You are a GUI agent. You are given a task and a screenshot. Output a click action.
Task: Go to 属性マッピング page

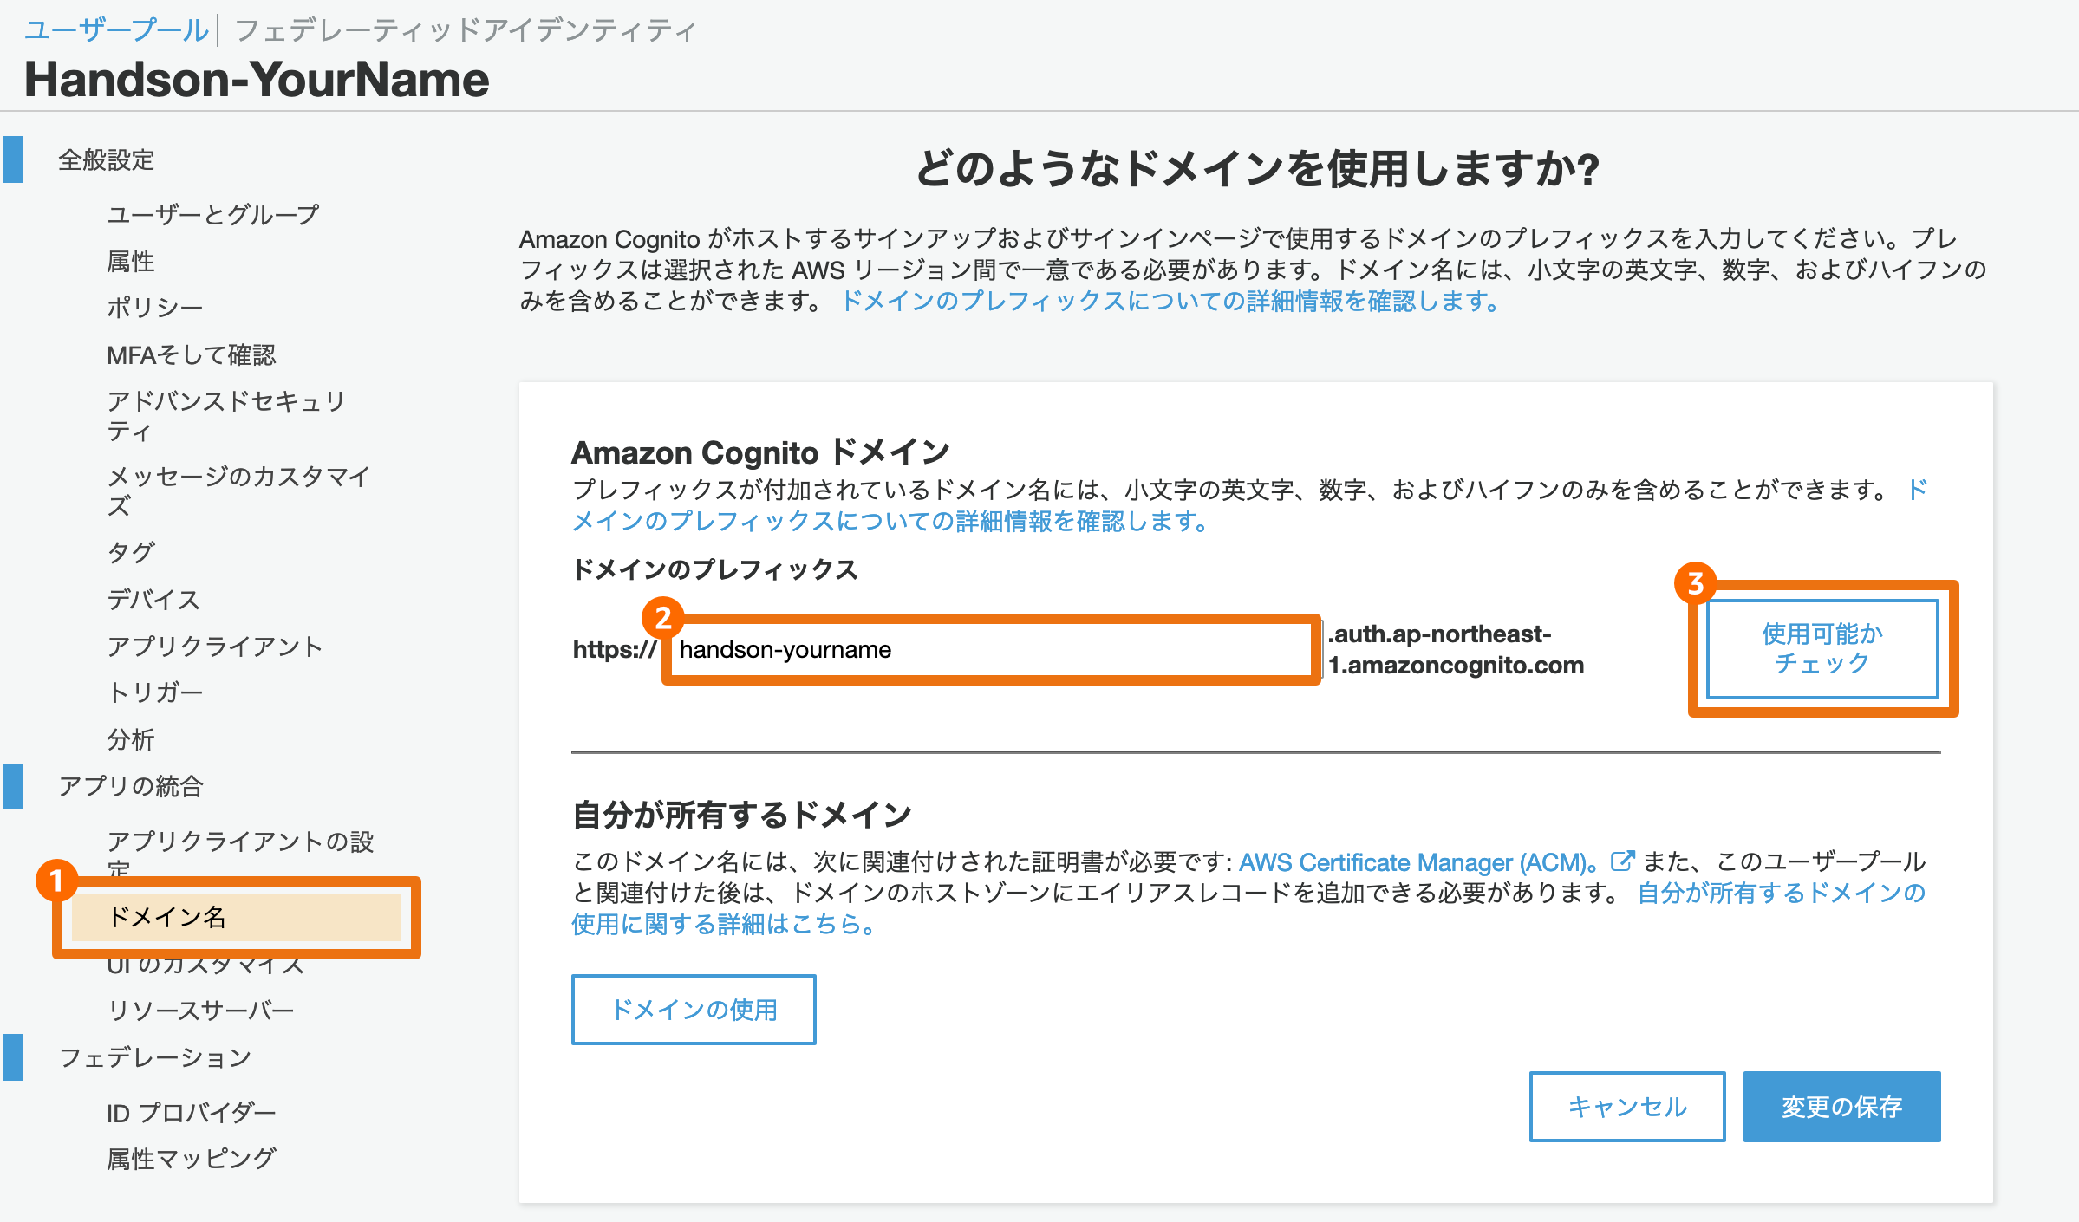(192, 1159)
